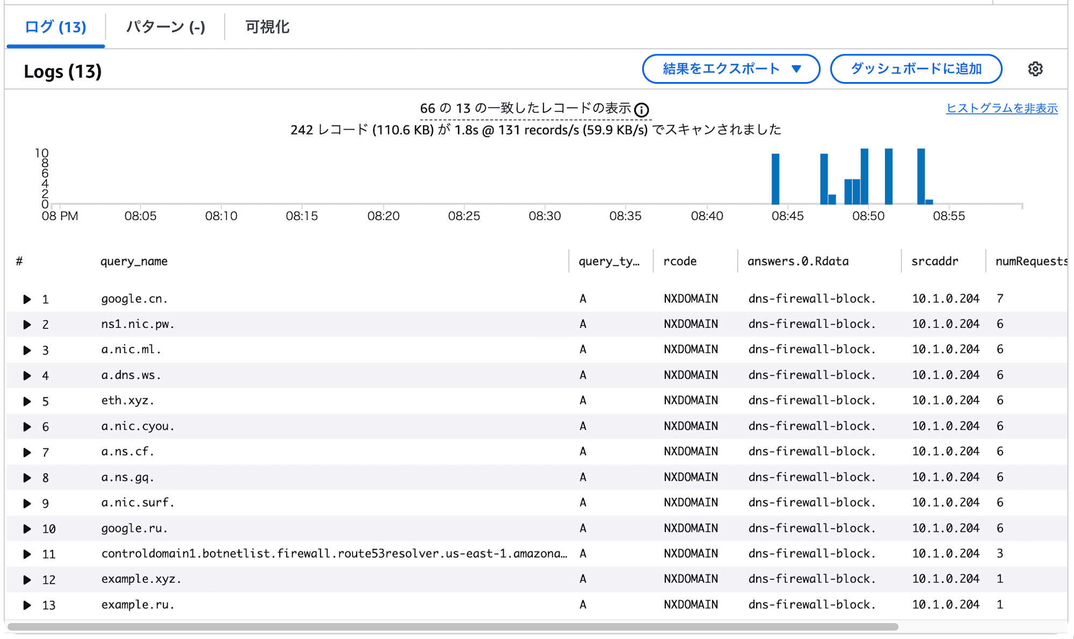This screenshot has width=1074, height=639.
Task: Click ダッシュボードに追加 button
Action: (916, 69)
